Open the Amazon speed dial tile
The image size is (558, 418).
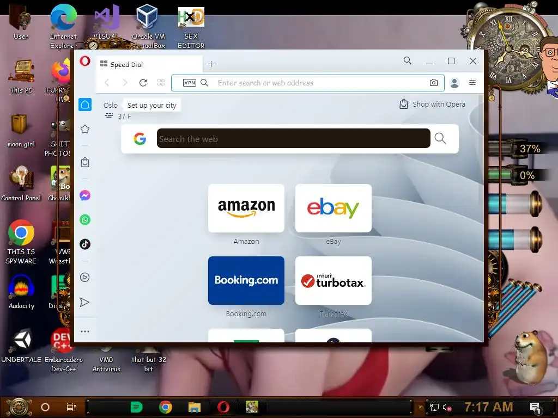(246, 208)
